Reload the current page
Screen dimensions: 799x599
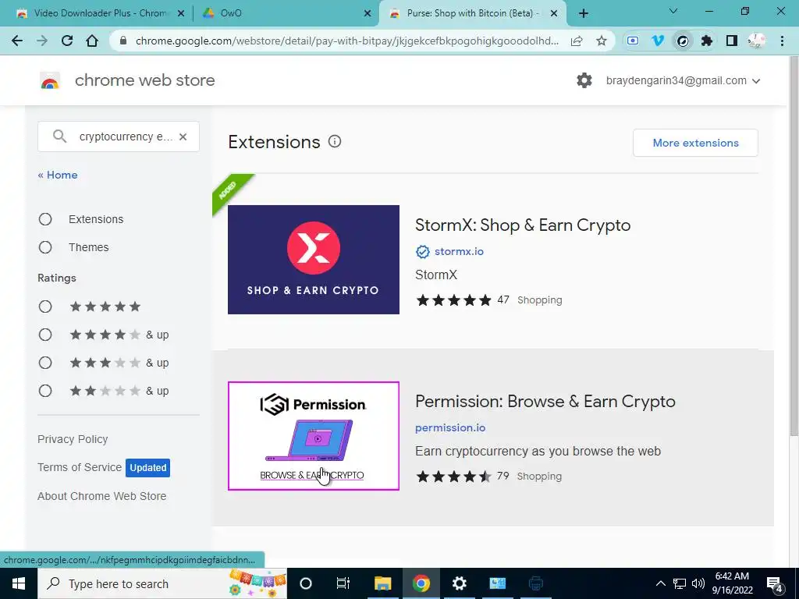(x=67, y=41)
